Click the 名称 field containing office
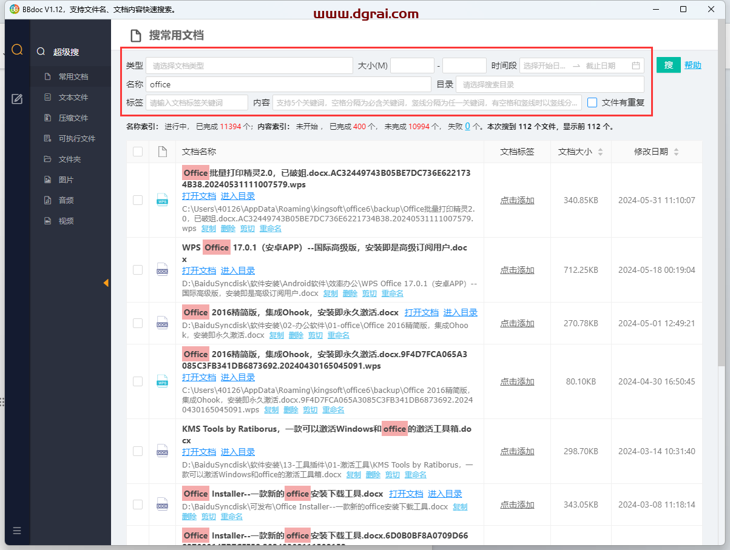 (288, 84)
